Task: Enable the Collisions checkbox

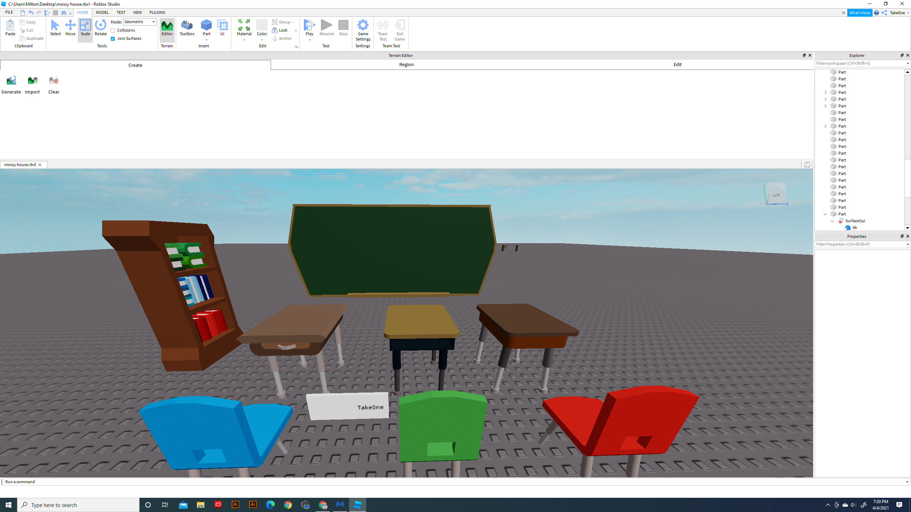Action: [x=113, y=31]
